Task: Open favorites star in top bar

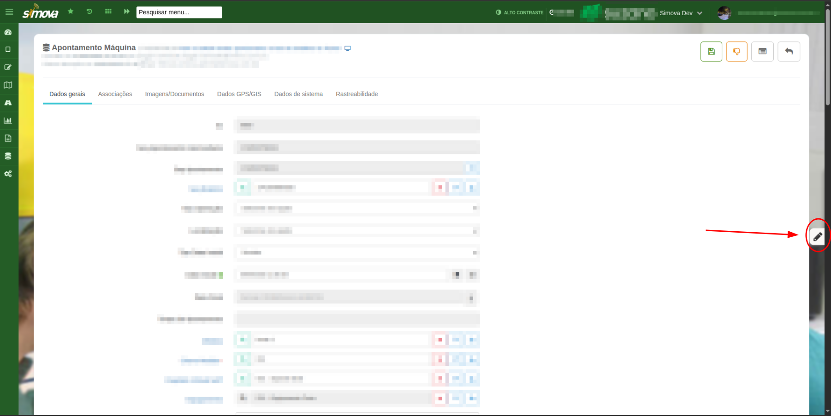Action: click(x=71, y=12)
